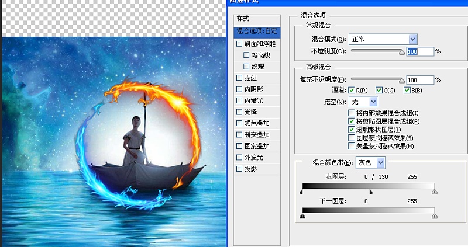The height and width of the screenshot is (247, 468).
Task: Click white handle of 本图层 slider
Action: pyautogui.click(x=435, y=192)
